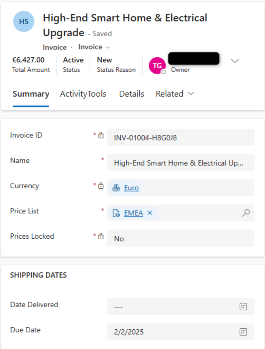
Task: Switch to the ActivityTools tab
Action: (83, 94)
